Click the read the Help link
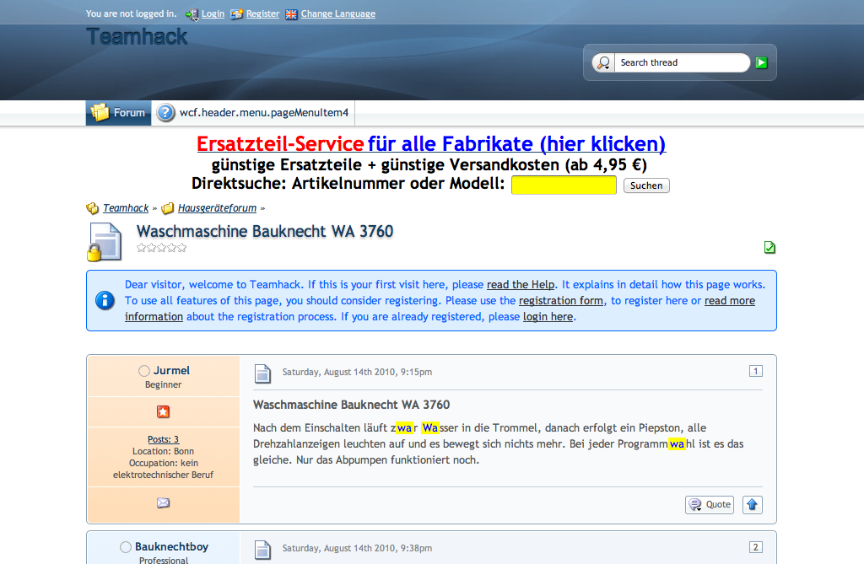Image resolution: width=864 pixels, height=564 pixels. pos(521,285)
